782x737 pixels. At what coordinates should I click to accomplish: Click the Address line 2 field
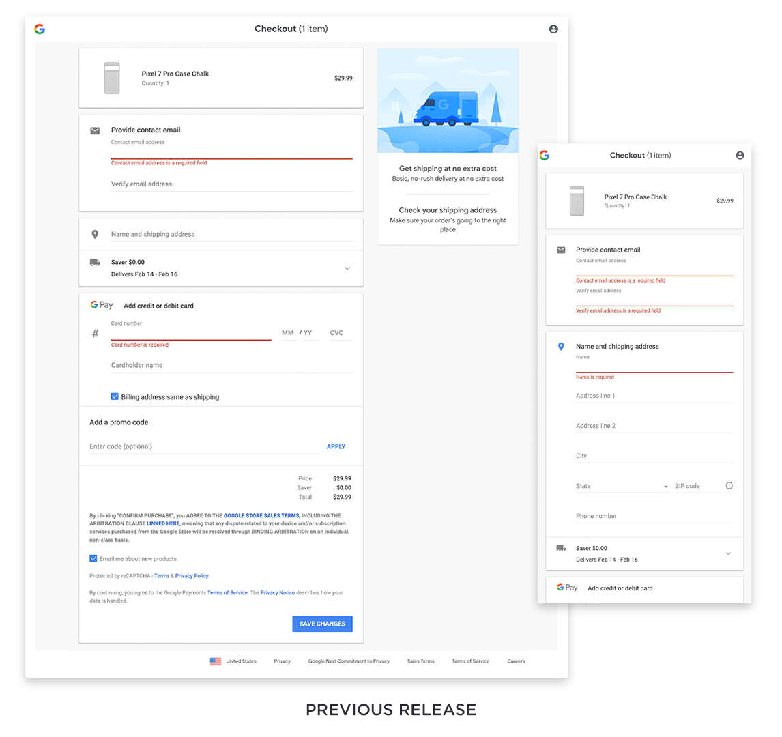[x=654, y=426]
